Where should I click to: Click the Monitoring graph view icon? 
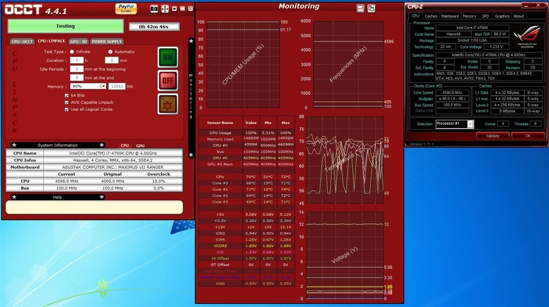360,9
